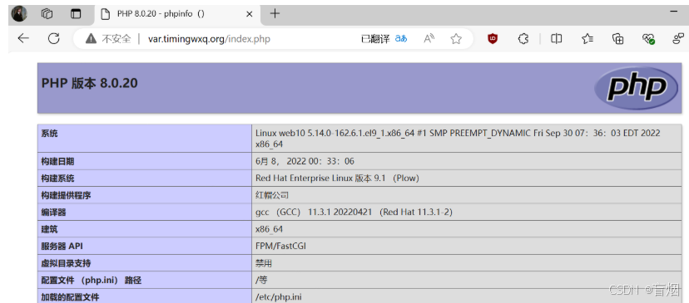Show the not secure site warning info
The height and width of the screenshot is (303, 689).
point(108,39)
